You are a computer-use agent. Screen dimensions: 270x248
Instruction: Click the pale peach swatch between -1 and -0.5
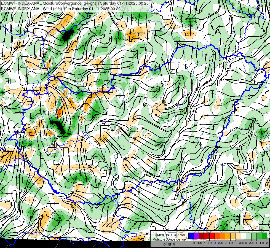[x=238, y=236]
